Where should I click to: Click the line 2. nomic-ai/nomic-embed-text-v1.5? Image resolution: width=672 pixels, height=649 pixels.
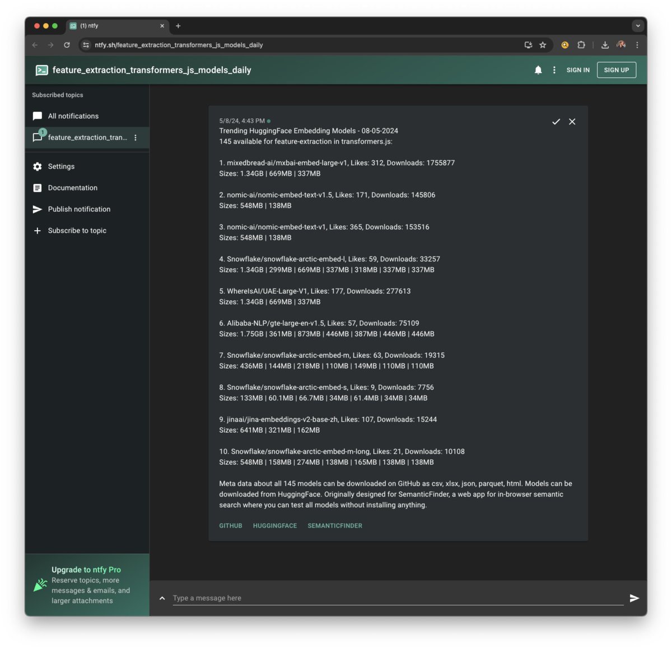pos(327,195)
